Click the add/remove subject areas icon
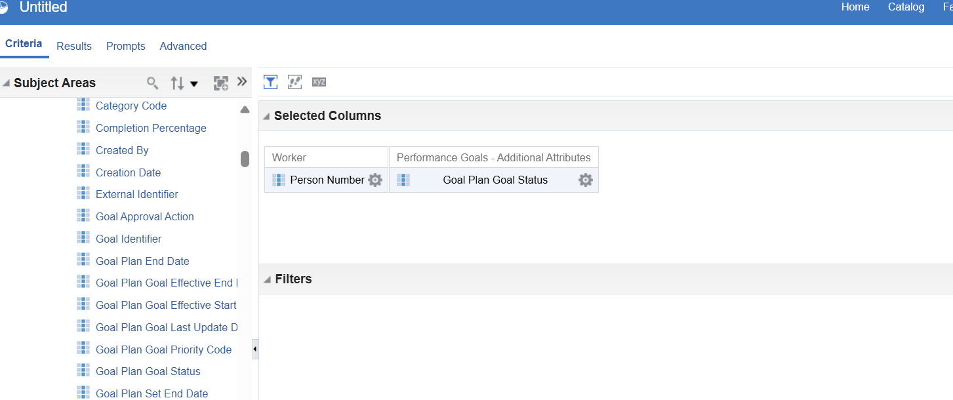This screenshot has width=953, height=400. (221, 83)
